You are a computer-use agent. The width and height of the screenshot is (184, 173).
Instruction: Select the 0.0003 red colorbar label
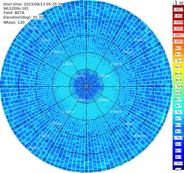point(178,29)
